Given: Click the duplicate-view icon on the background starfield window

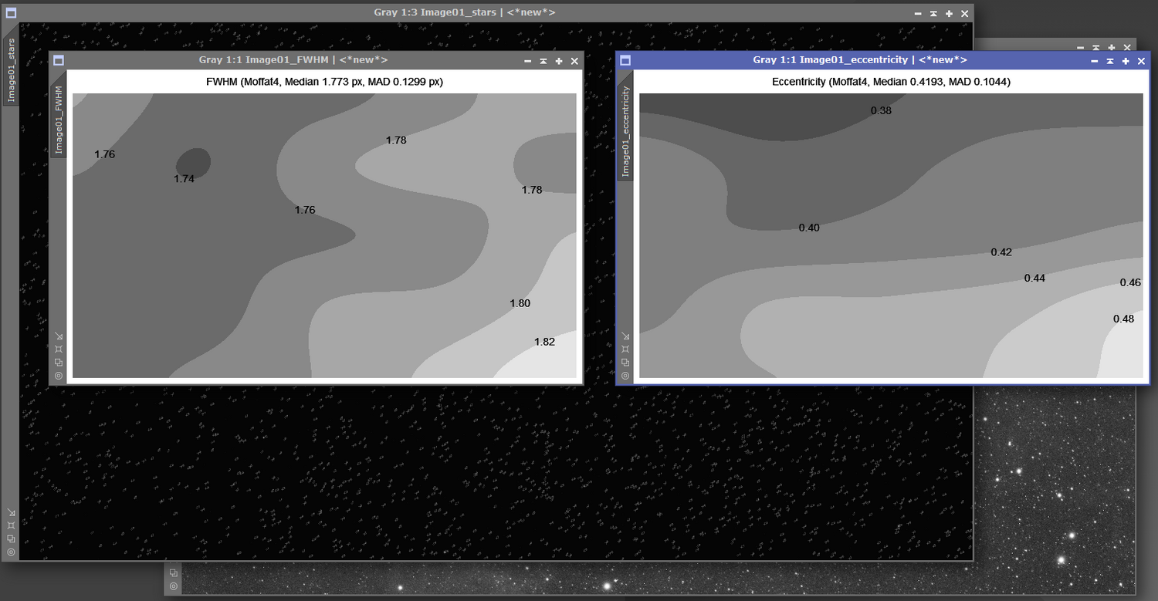Looking at the screenshot, I should tap(173, 573).
